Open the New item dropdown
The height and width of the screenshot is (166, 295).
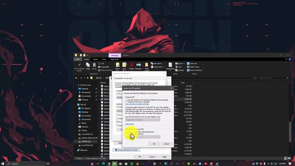tap(157, 64)
